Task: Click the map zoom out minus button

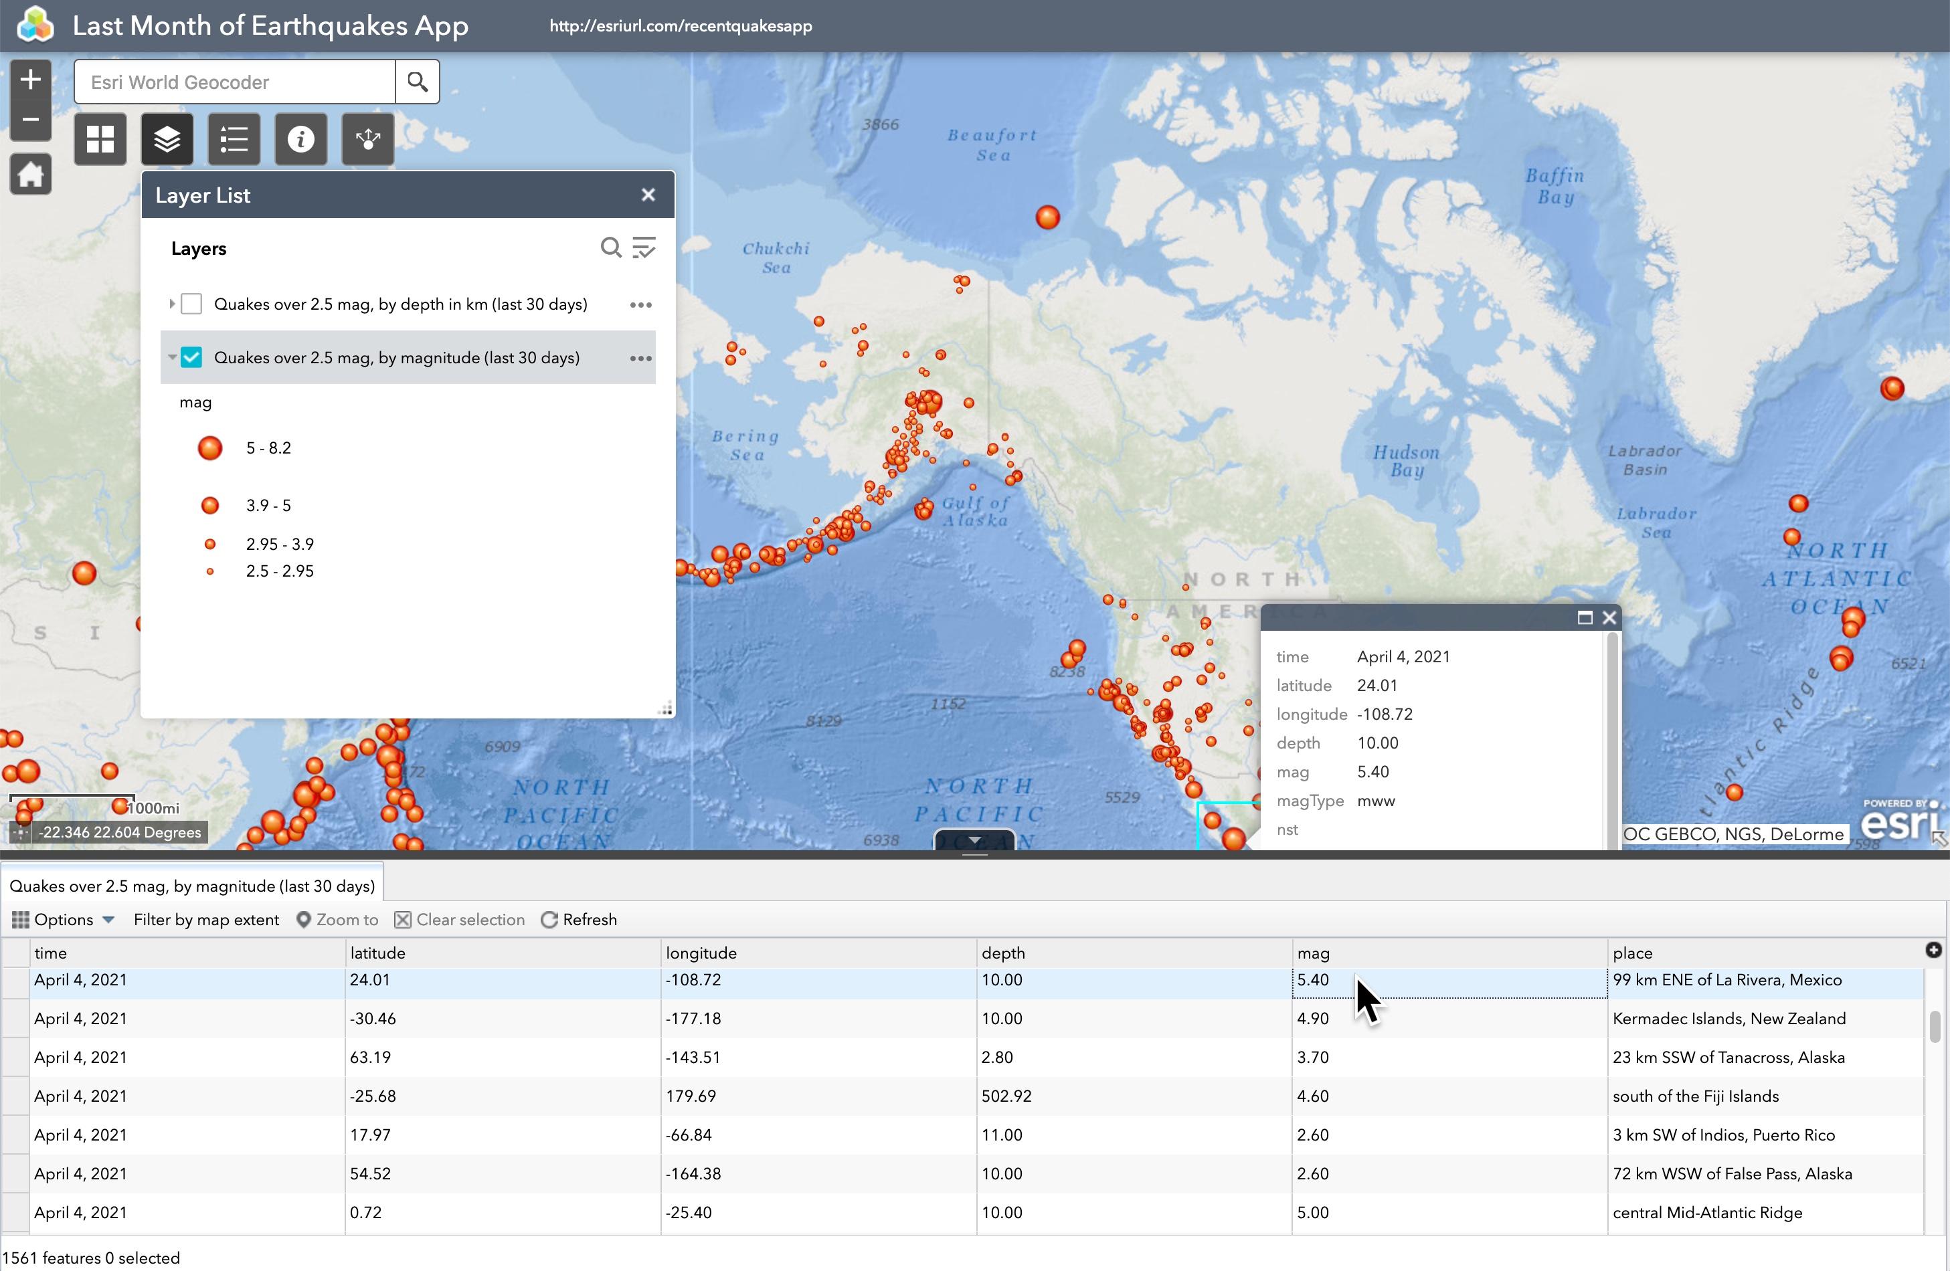Action: point(30,120)
